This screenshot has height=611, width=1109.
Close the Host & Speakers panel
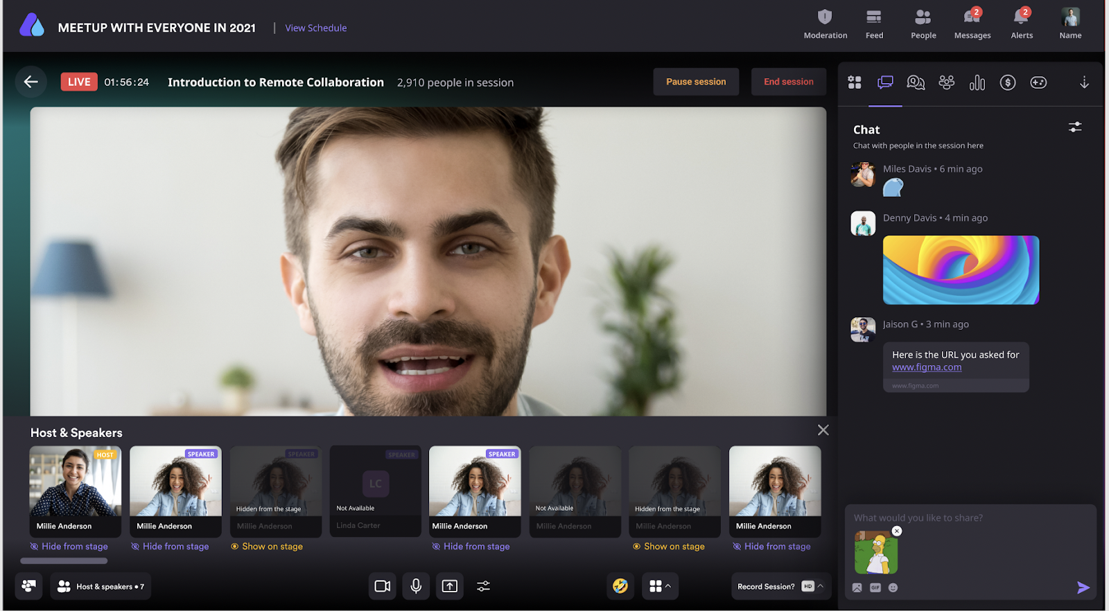tap(823, 430)
